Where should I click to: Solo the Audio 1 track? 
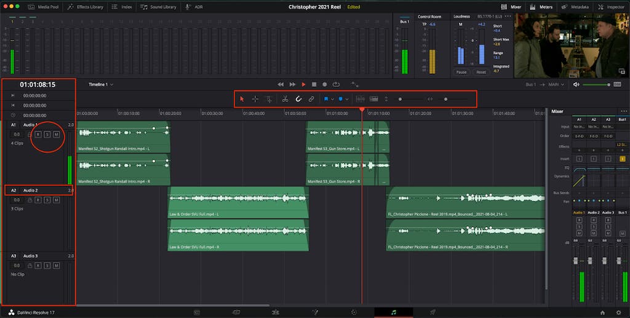[x=47, y=134]
